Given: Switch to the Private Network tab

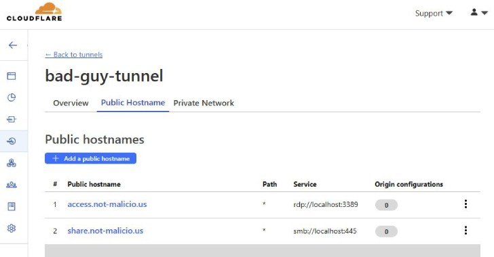Looking at the screenshot, I should coord(204,103).
